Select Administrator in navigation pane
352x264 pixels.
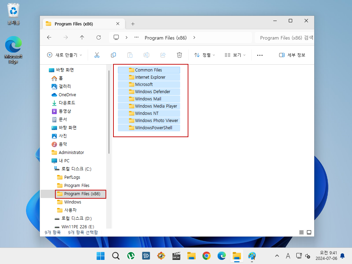point(68,152)
